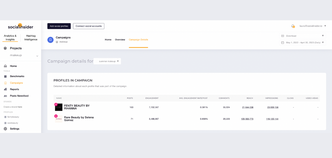Viewport: 332px width, 158px height.
Task: Click the Benchmarks grid icon
Action: [5, 76]
